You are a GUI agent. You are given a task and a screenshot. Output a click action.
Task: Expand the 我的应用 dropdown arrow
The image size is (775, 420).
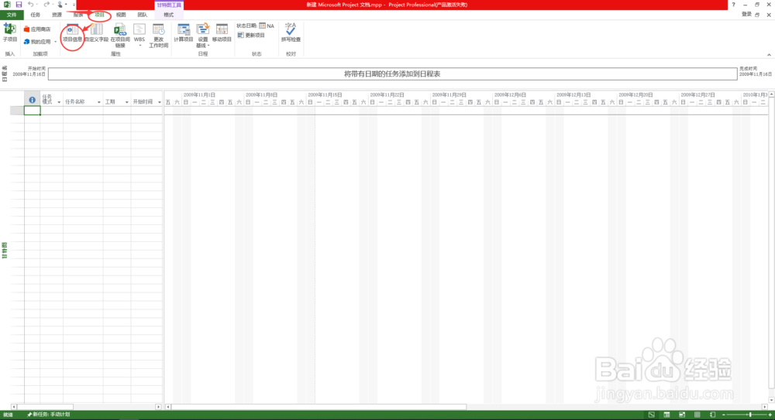pyautogui.click(x=55, y=42)
